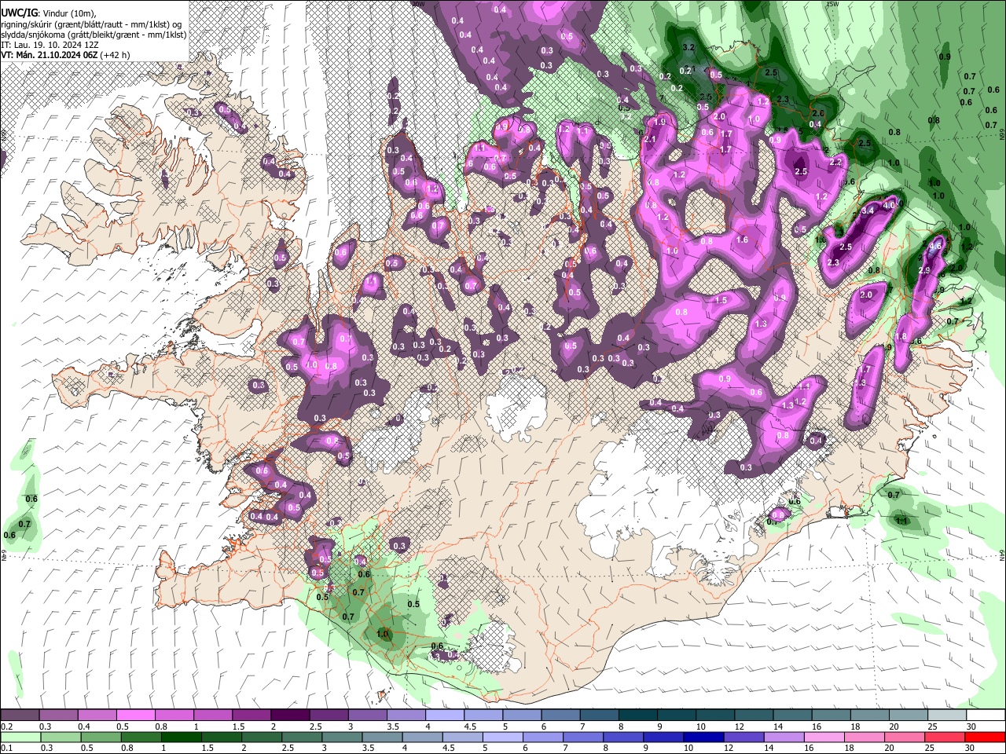Select the dark teal 8 snow legend swatch
Viewport: 1006px width, 754px height.
638,716
